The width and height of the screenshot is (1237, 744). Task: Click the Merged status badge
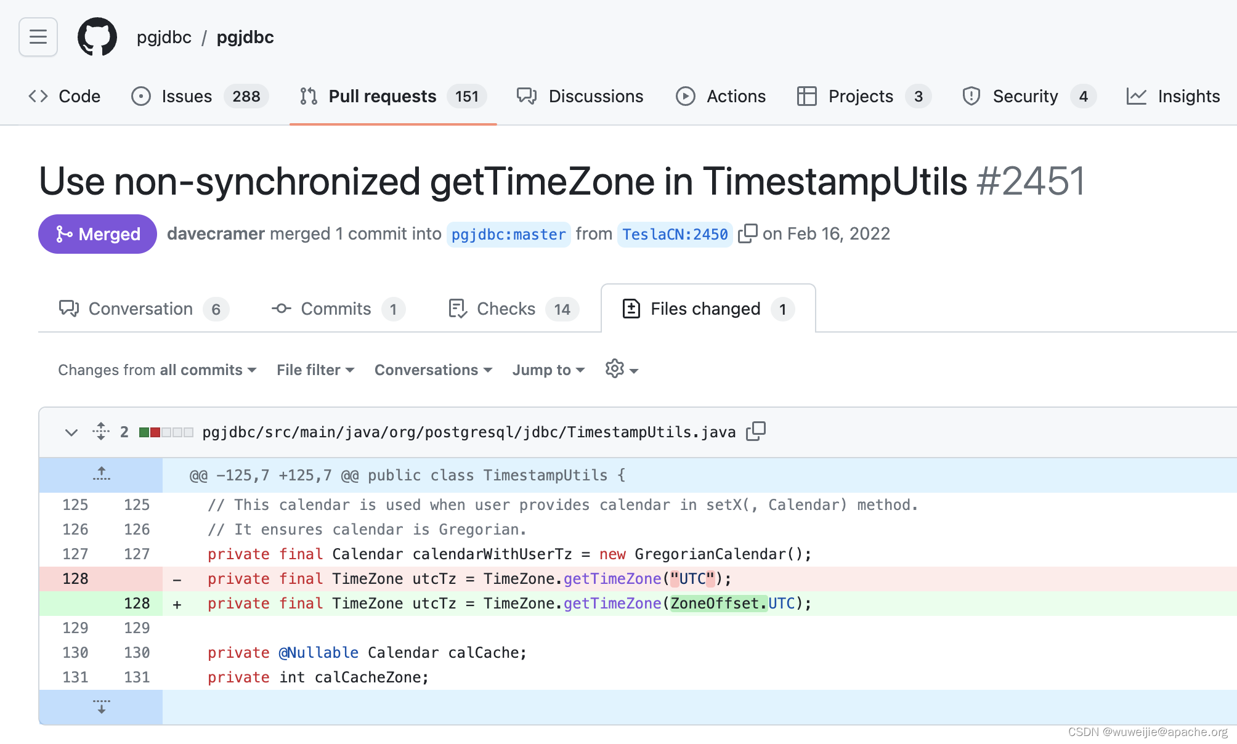tap(97, 234)
